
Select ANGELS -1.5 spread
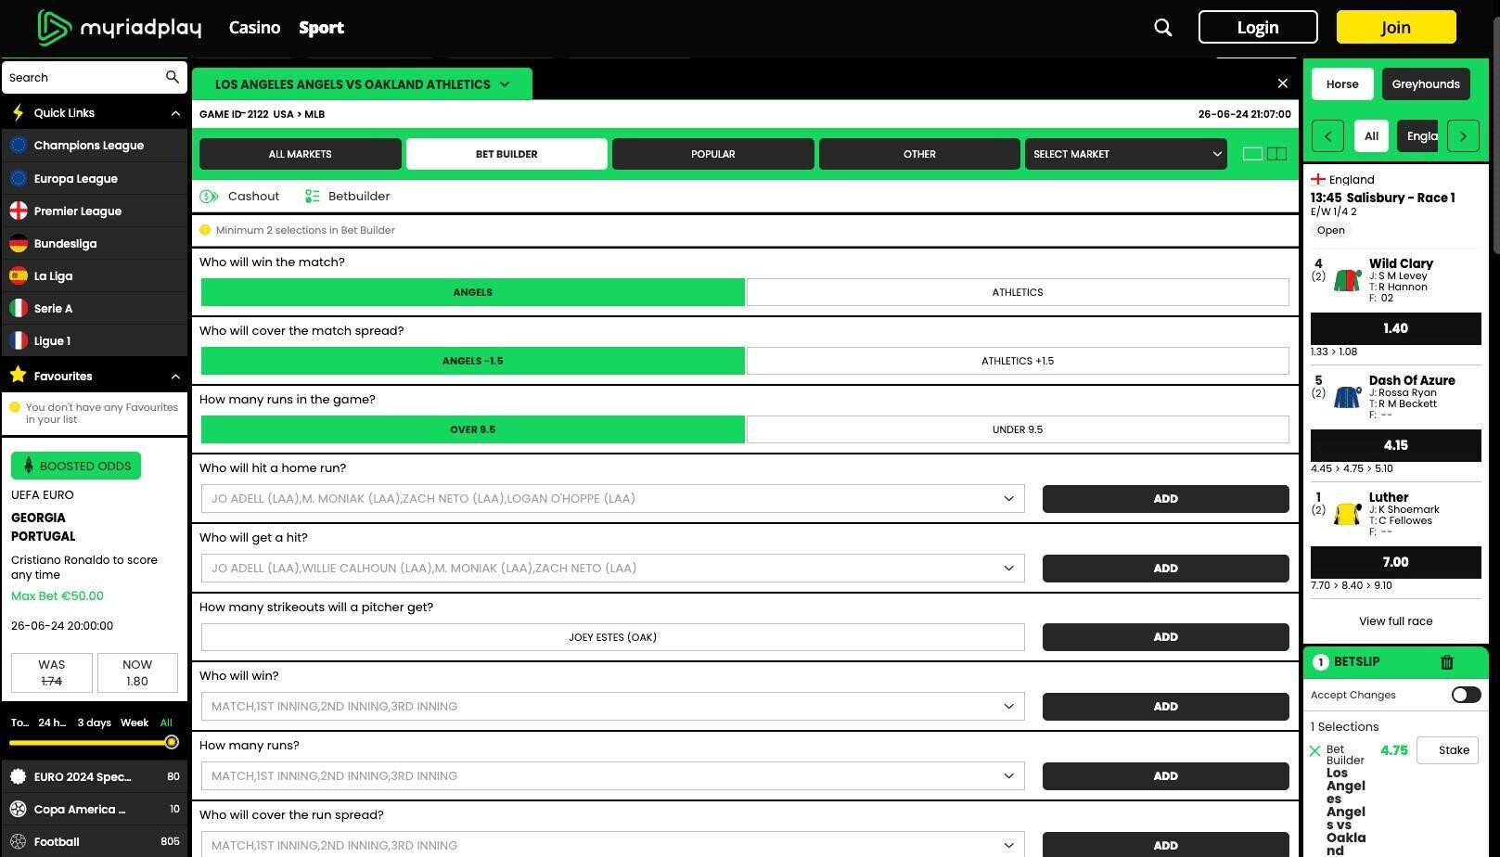click(x=473, y=361)
